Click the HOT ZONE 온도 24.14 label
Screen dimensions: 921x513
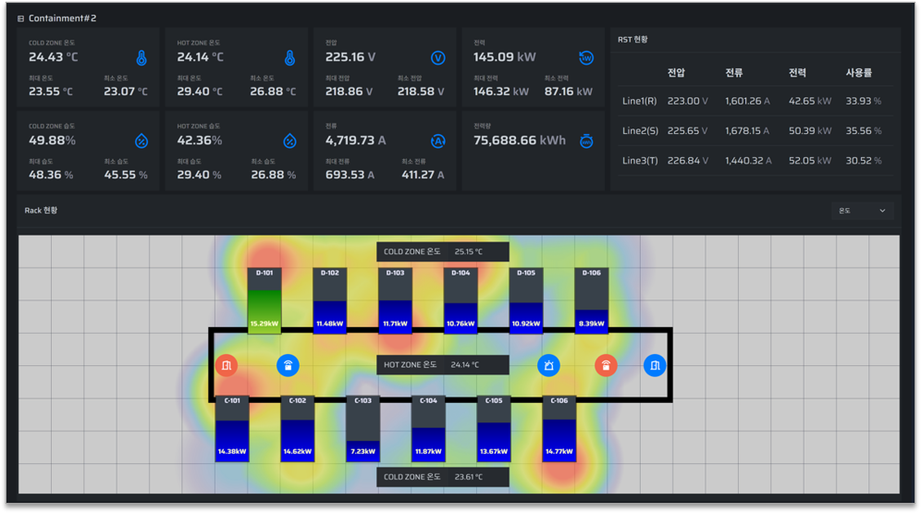[x=442, y=364]
